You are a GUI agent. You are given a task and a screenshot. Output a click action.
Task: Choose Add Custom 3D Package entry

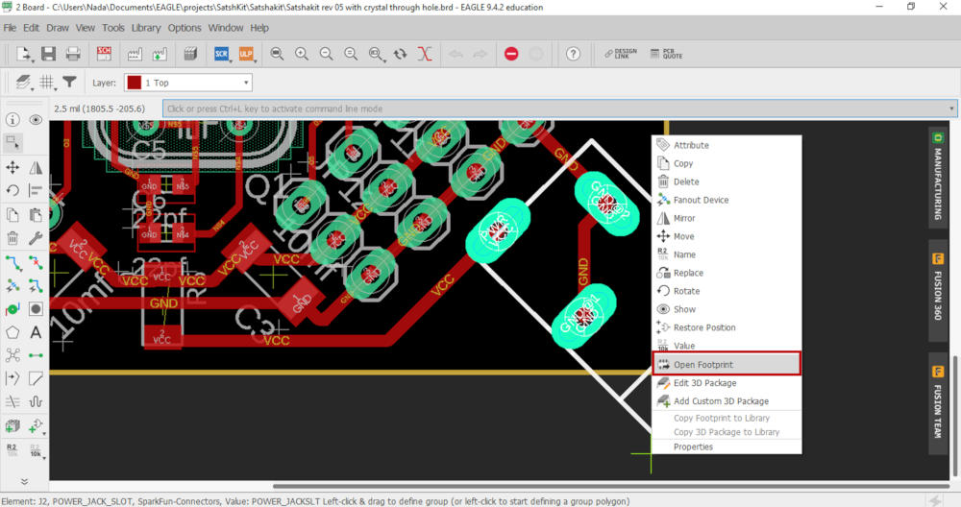click(x=727, y=401)
